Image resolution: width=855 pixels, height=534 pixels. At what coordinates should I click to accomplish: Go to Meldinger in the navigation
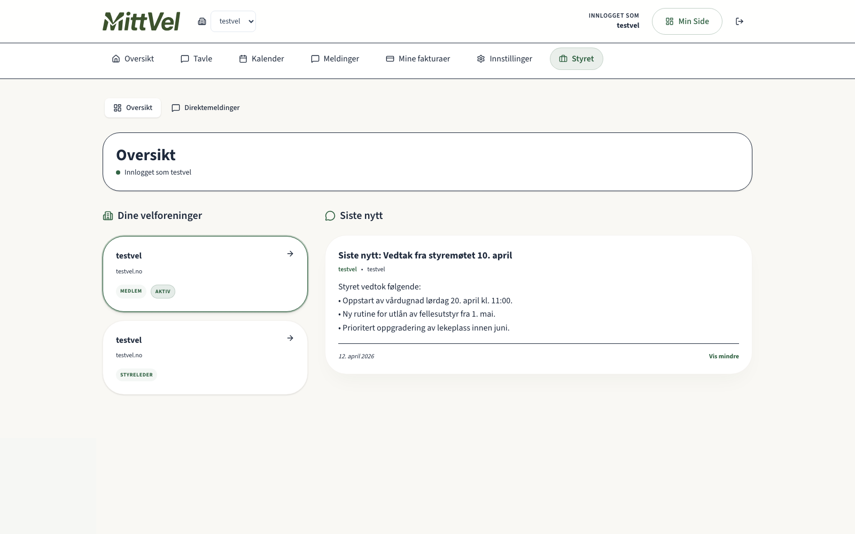pos(335,59)
